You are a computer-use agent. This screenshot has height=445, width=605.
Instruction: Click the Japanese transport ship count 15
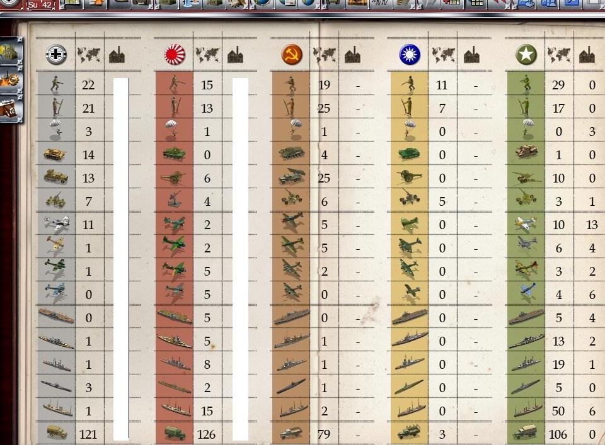point(207,411)
